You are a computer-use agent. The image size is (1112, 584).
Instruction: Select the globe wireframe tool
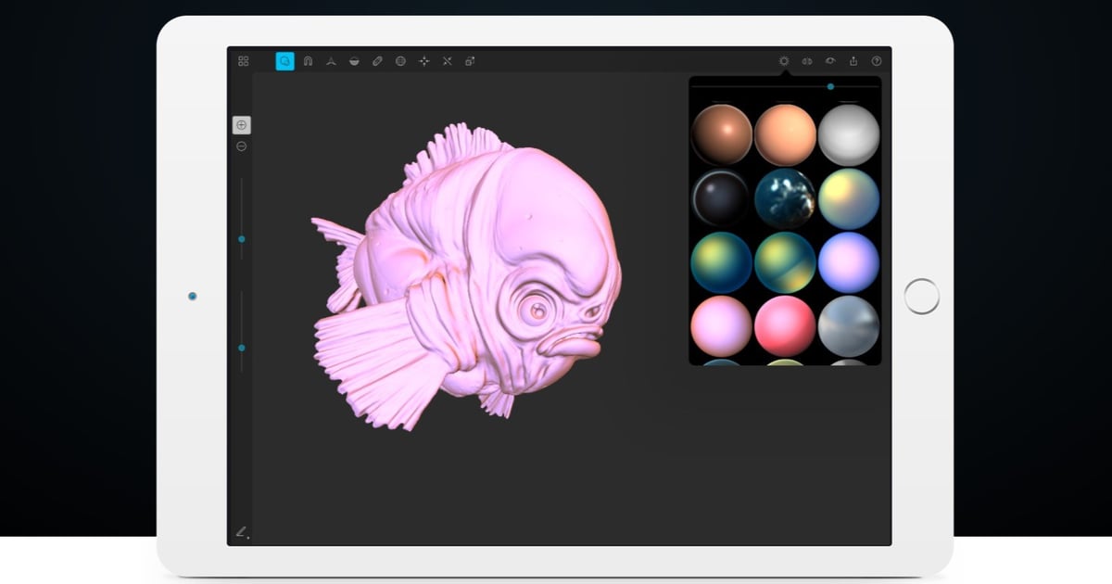(401, 60)
